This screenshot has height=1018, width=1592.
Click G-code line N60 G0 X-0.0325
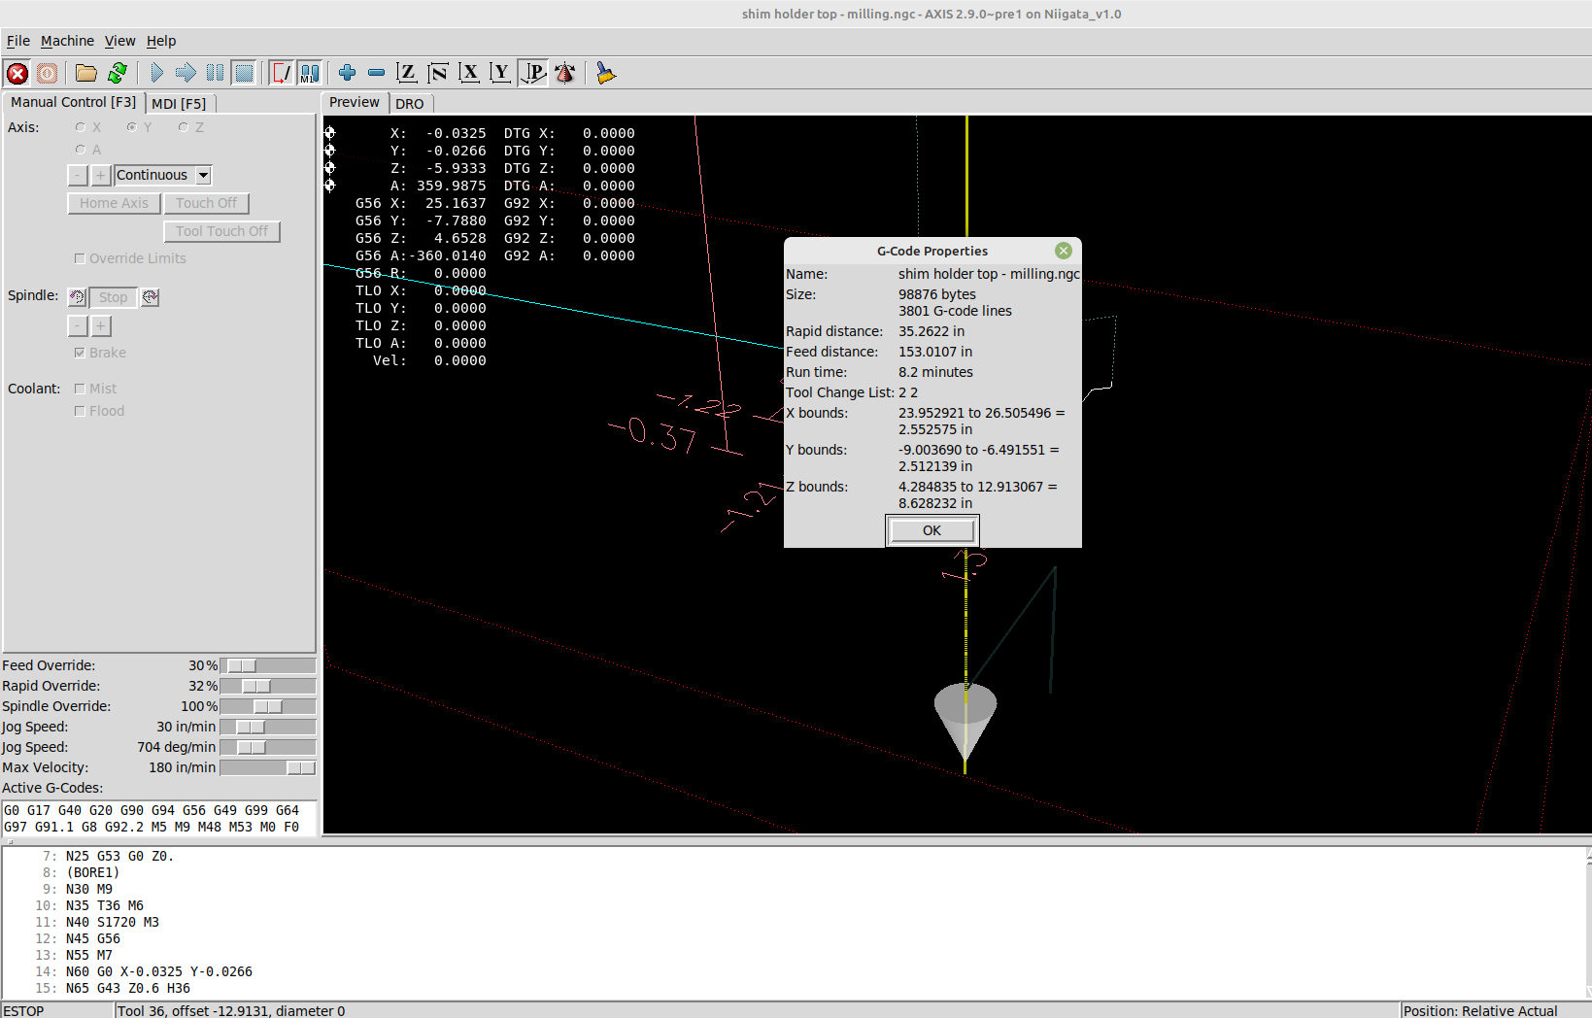tap(158, 971)
